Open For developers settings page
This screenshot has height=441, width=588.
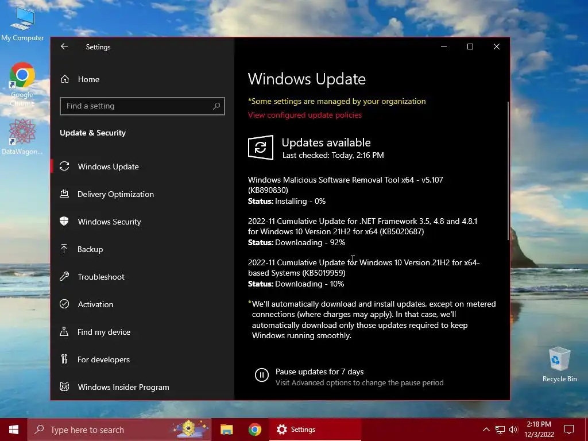click(x=142, y=359)
